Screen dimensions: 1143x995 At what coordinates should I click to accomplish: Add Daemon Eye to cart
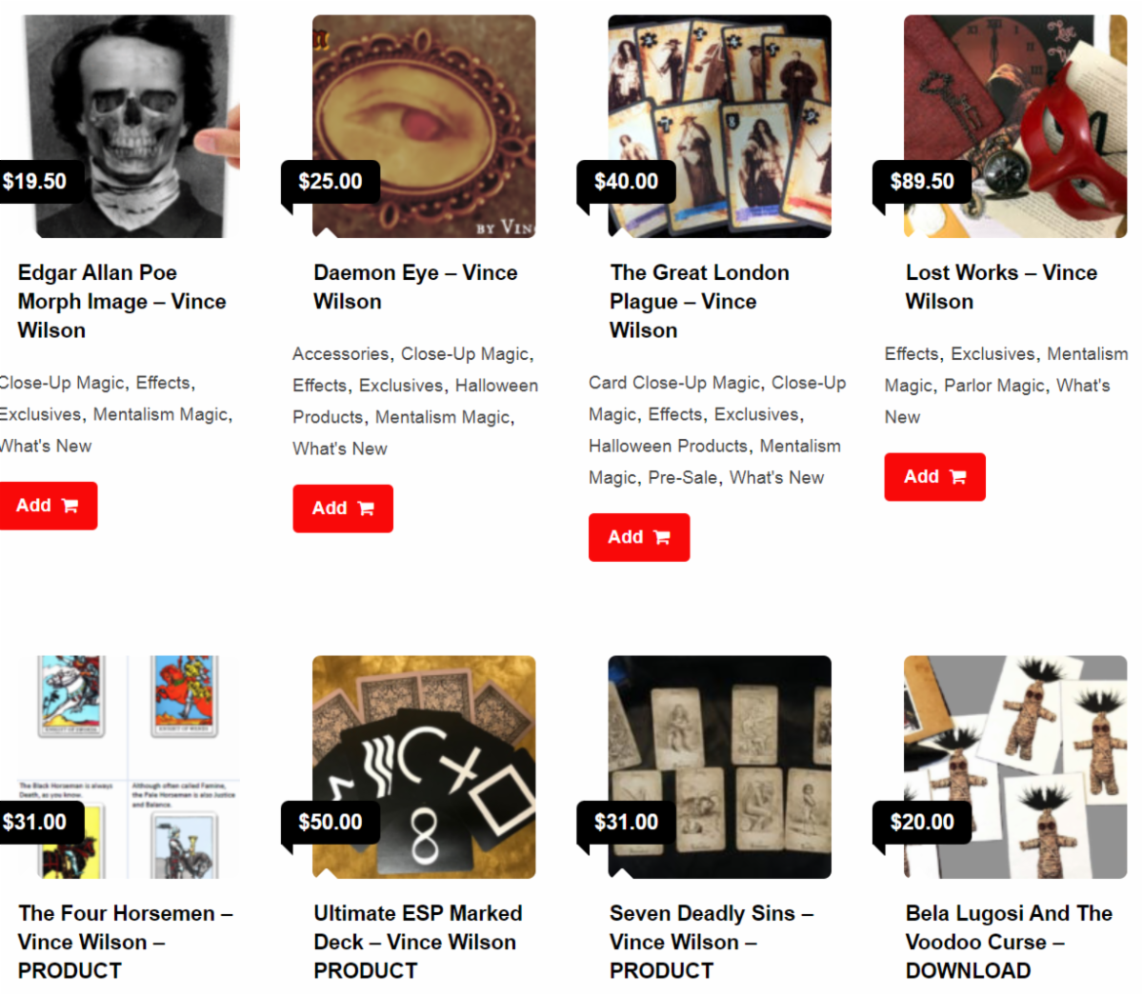click(343, 508)
